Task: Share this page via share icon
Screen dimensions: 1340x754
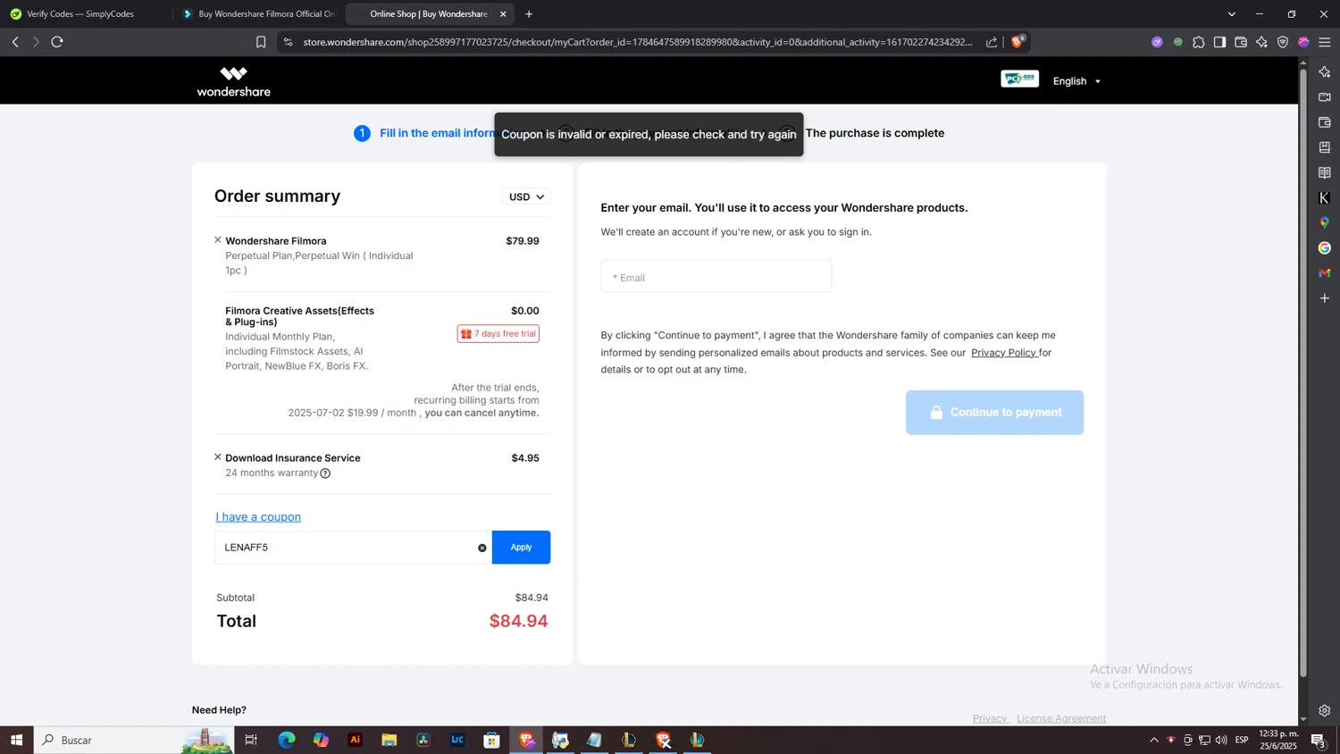Action: [x=992, y=42]
